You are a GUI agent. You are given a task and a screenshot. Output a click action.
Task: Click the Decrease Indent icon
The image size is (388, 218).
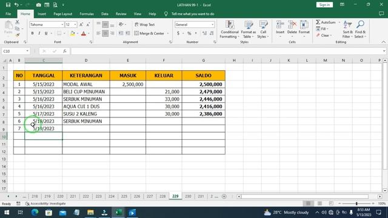point(121,33)
